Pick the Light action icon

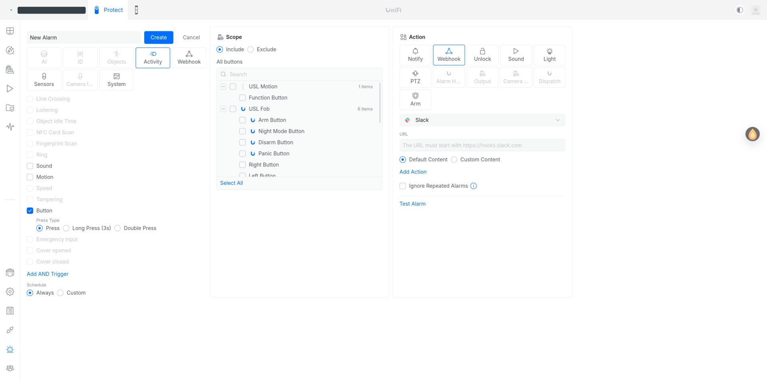pos(549,51)
